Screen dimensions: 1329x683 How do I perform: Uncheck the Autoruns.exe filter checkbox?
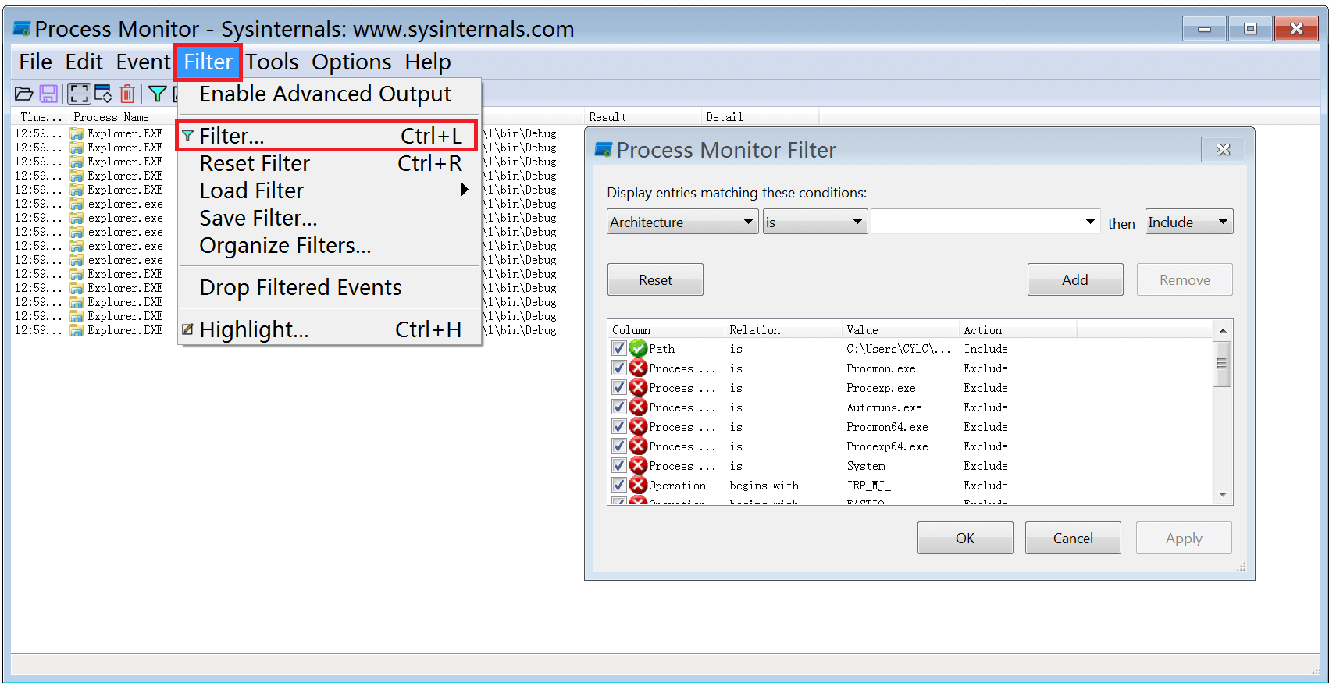coord(619,407)
